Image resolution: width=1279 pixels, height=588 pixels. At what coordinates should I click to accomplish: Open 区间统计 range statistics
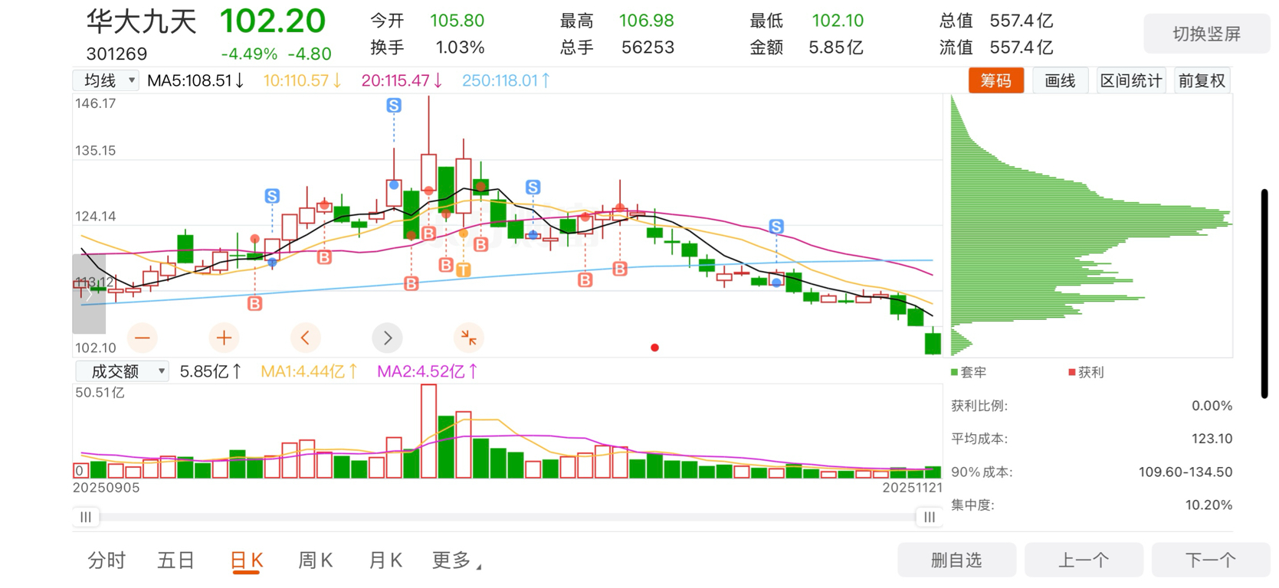point(1131,80)
